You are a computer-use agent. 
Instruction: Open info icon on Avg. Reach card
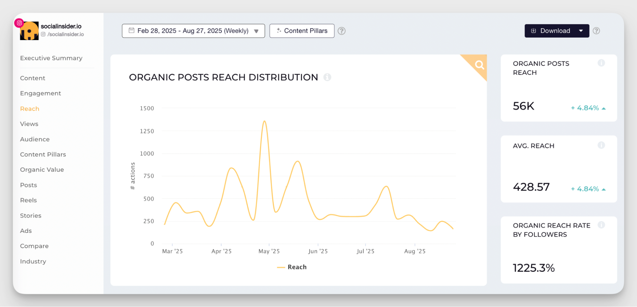coord(601,145)
